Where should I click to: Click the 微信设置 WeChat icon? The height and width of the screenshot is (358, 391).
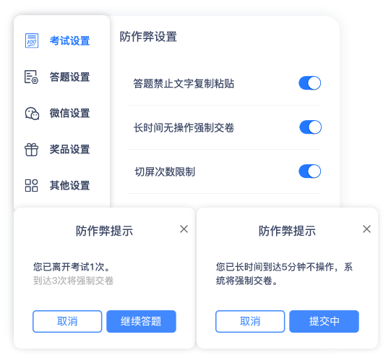tap(32, 114)
